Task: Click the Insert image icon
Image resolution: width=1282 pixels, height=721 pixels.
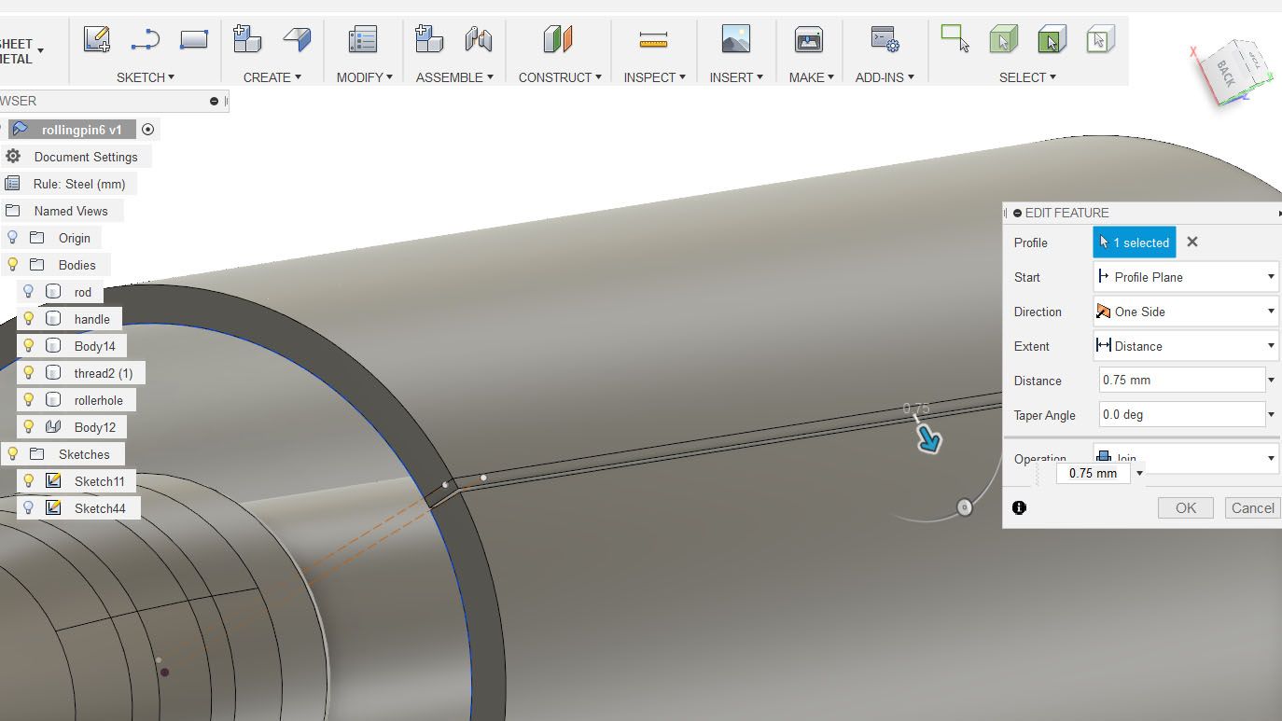Action: (x=736, y=39)
